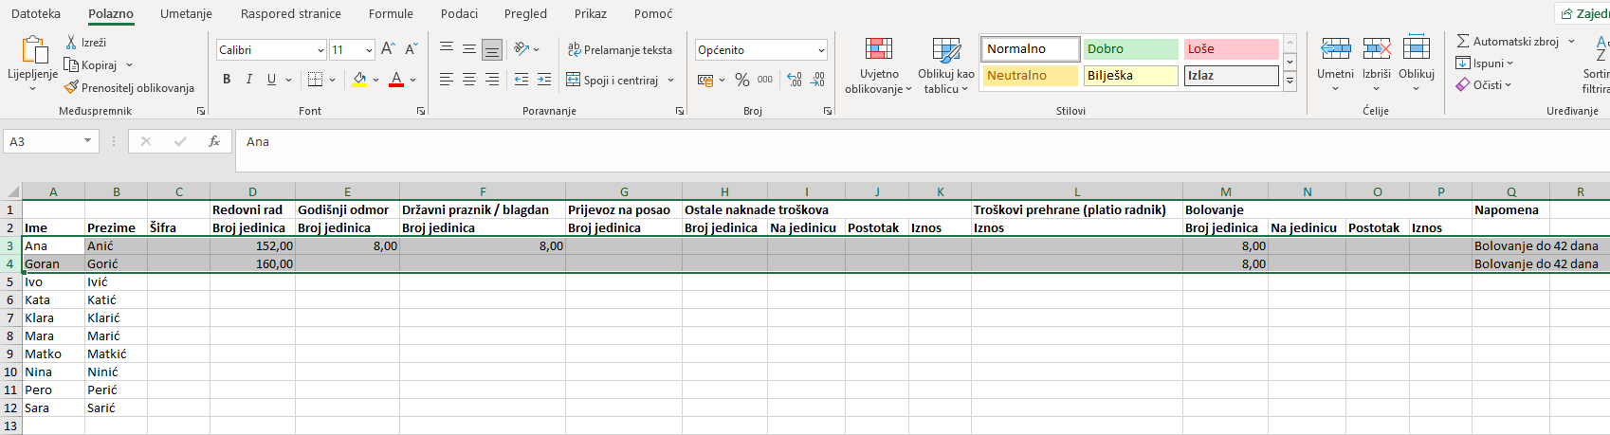This screenshot has height=435, width=1610.
Task: Decrease font size with the smaller A icon
Action: tap(412, 49)
